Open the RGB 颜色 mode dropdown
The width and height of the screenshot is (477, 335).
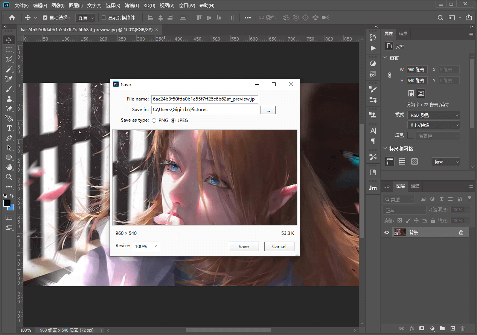coord(434,115)
